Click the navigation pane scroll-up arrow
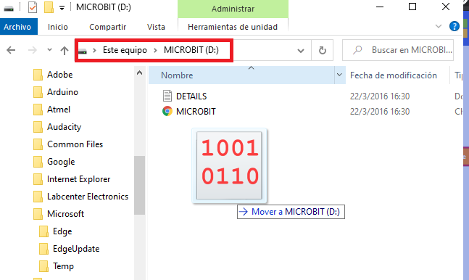The height and width of the screenshot is (280, 469). coord(139,73)
